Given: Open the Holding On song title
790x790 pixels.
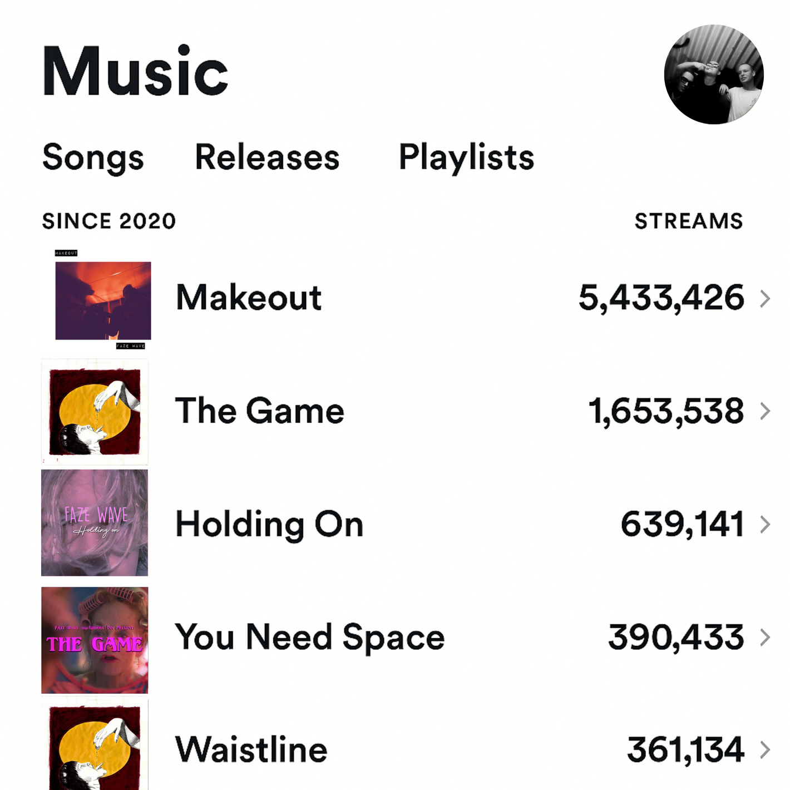Looking at the screenshot, I should click(x=269, y=525).
